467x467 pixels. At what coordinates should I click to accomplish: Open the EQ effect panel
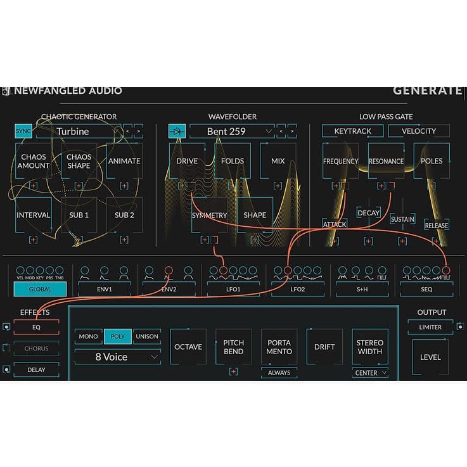coord(36,327)
